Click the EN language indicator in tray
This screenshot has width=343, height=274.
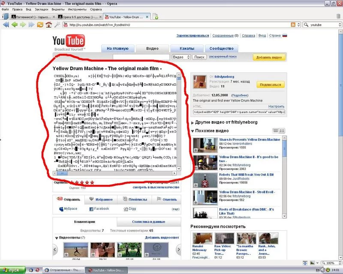click(x=318, y=270)
